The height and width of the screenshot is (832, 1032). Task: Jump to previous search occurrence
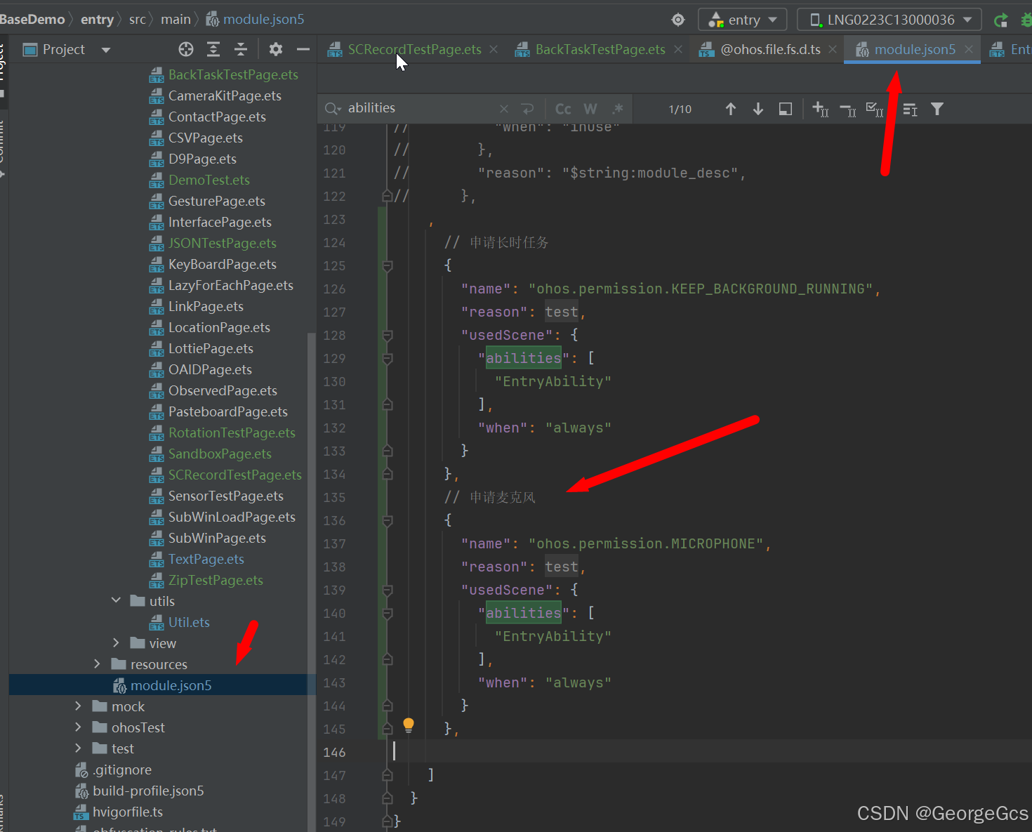[x=731, y=109]
